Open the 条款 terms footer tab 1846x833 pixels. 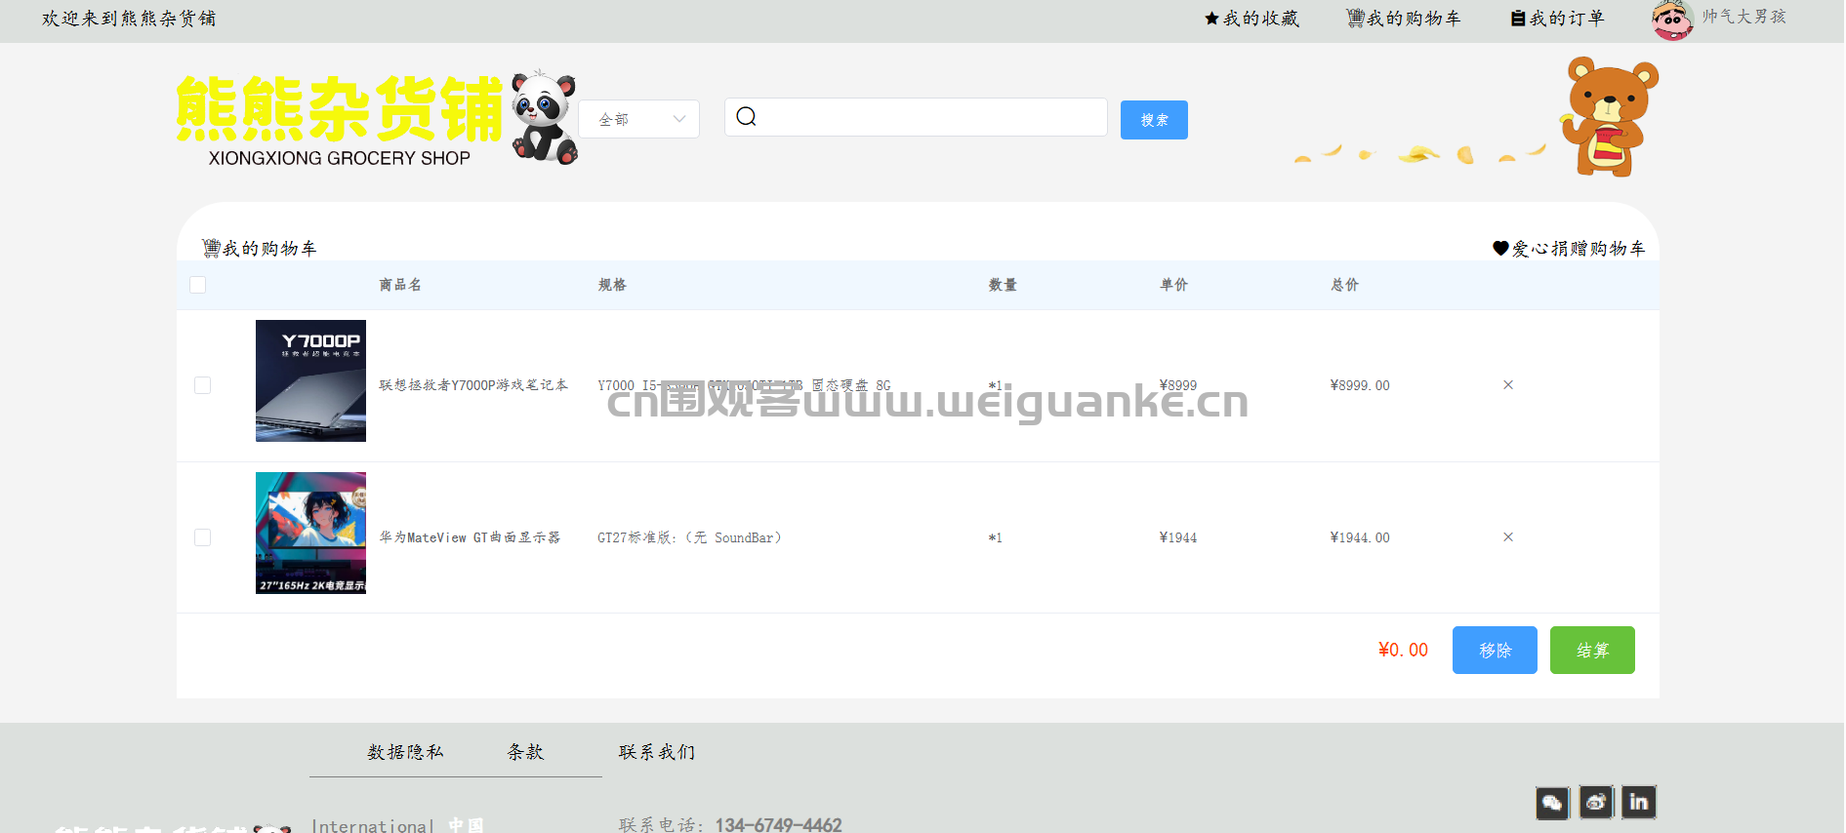pyautogui.click(x=526, y=752)
